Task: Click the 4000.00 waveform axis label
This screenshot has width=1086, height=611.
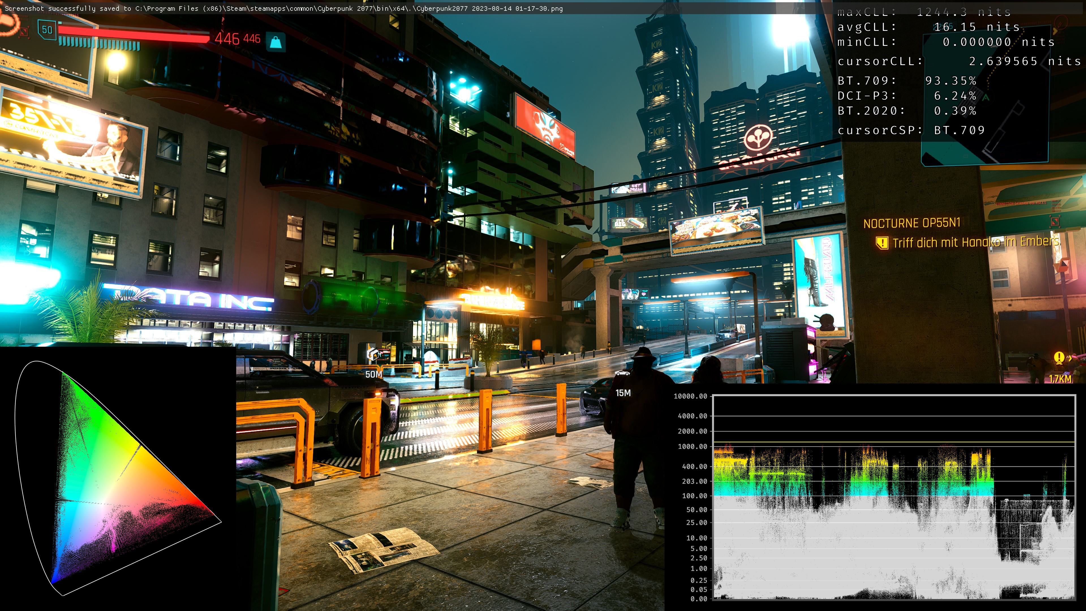Action: tap(692, 416)
